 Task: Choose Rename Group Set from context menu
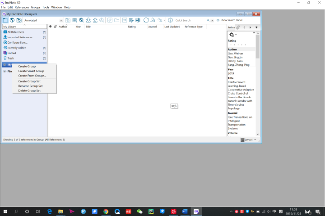(x=34, y=86)
